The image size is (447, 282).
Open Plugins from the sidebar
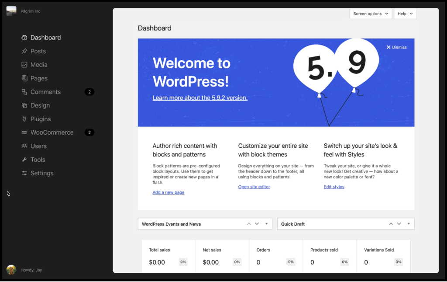[x=41, y=119]
